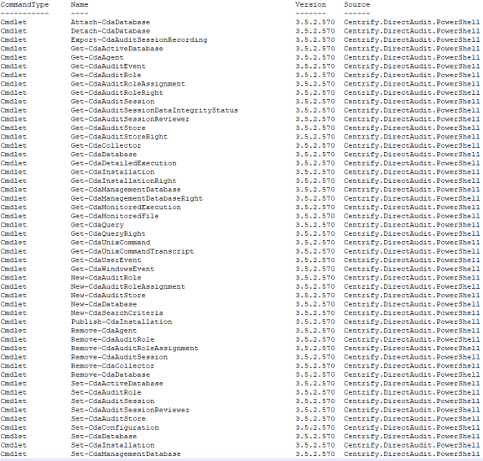Click Remove-CdaCollector entry
Image resolution: width=483 pixels, height=461 pixels.
pyautogui.click(x=112, y=365)
